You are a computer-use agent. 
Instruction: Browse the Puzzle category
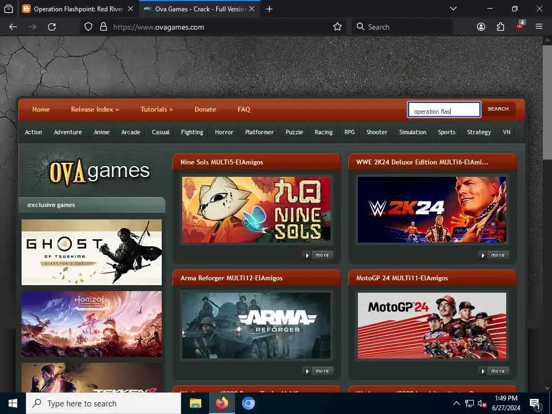(294, 133)
